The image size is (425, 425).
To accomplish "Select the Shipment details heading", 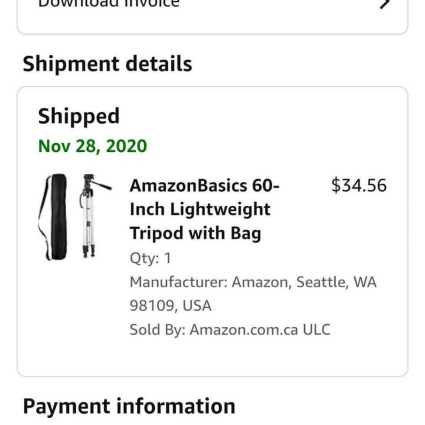I will (108, 64).
